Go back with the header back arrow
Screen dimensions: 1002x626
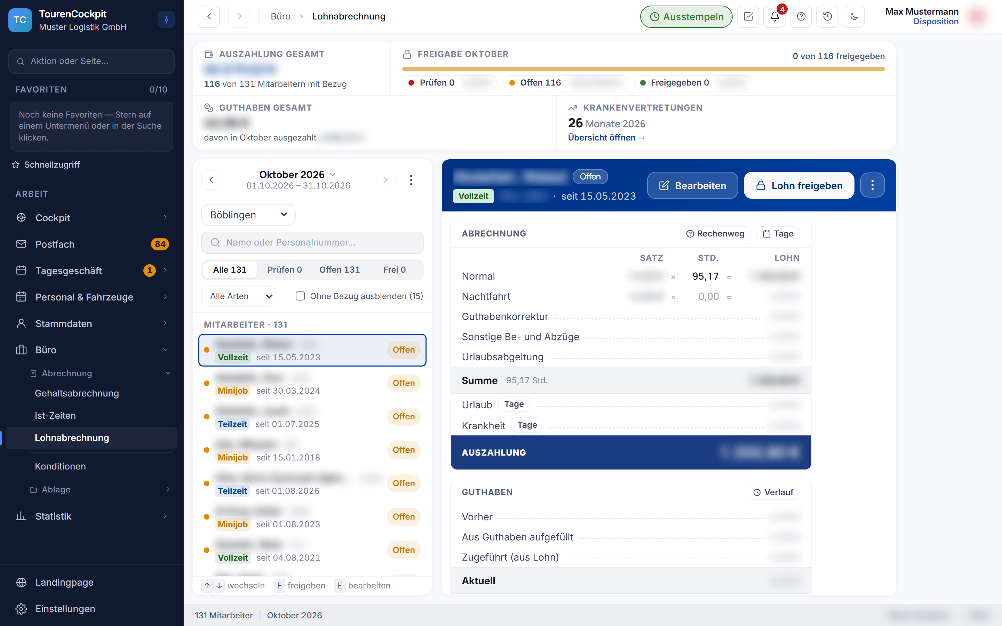pos(209,17)
